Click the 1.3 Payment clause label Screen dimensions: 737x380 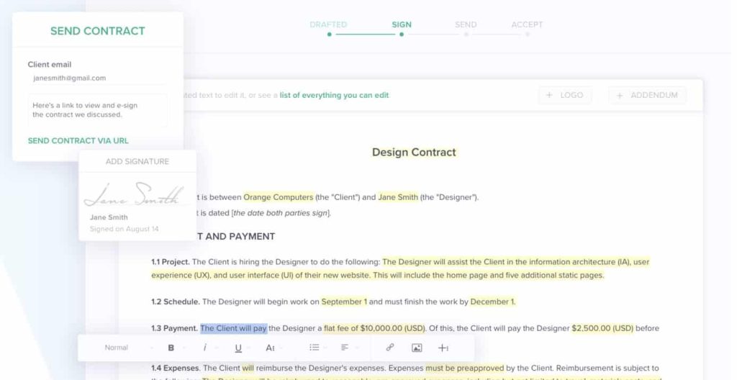click(174, 328)
